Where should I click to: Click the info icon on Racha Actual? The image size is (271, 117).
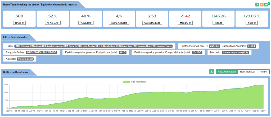pyautogui.click(x=126, y=23)
